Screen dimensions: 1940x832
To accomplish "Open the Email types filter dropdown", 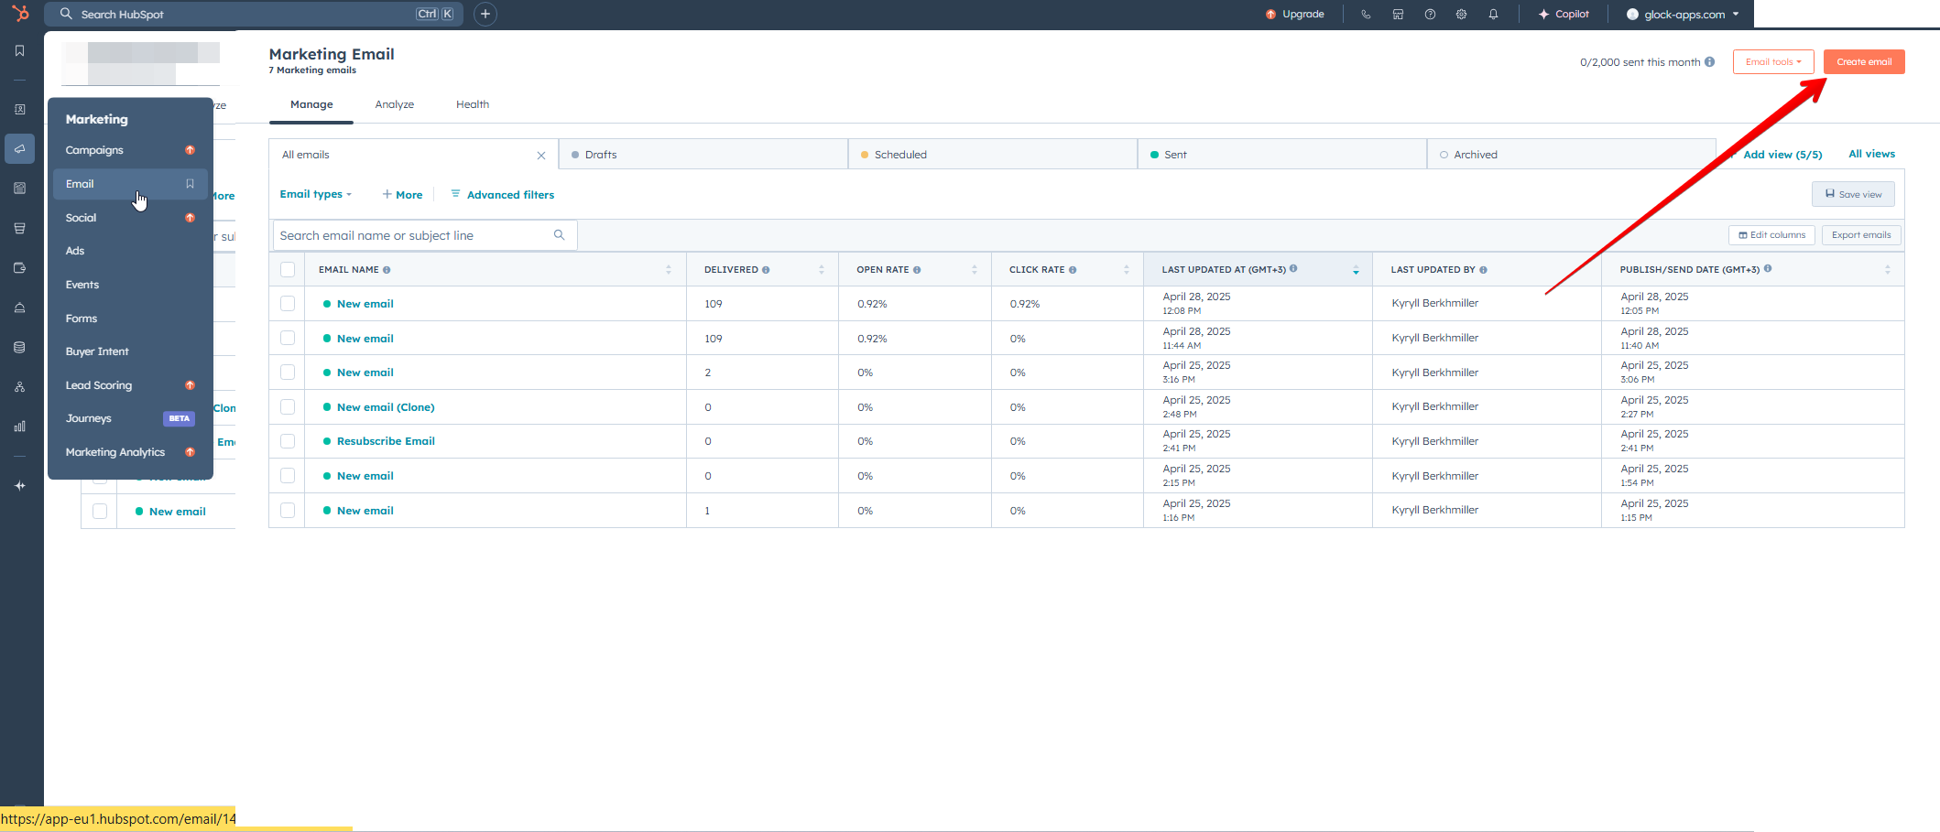I will (315, 194).
